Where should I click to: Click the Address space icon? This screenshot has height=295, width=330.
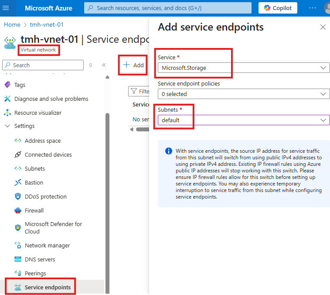click(18, 141)
